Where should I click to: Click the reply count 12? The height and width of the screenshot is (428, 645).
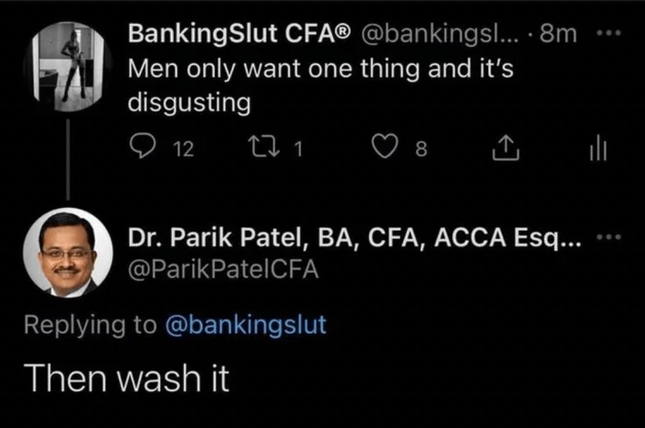pos(184,150)
